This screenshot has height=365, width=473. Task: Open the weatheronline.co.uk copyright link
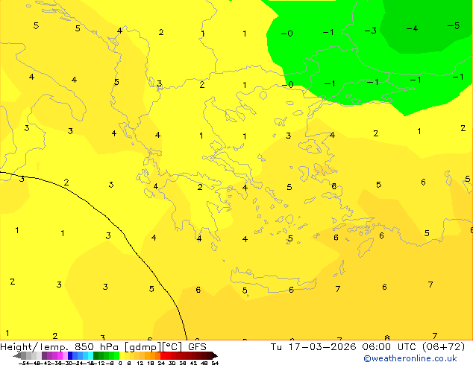[x=410, y=358]
